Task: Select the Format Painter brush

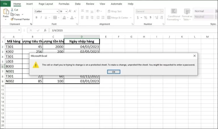Action: [x=12, y=19]
